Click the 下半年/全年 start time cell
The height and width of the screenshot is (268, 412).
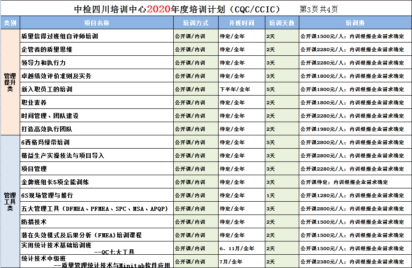(x=235, y=89)
